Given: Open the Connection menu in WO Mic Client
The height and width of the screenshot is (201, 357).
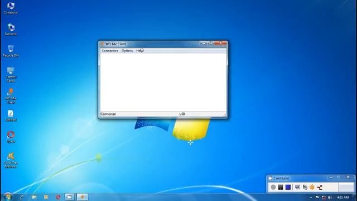Looking at the screenshot, I should click(x=110, y=51).
